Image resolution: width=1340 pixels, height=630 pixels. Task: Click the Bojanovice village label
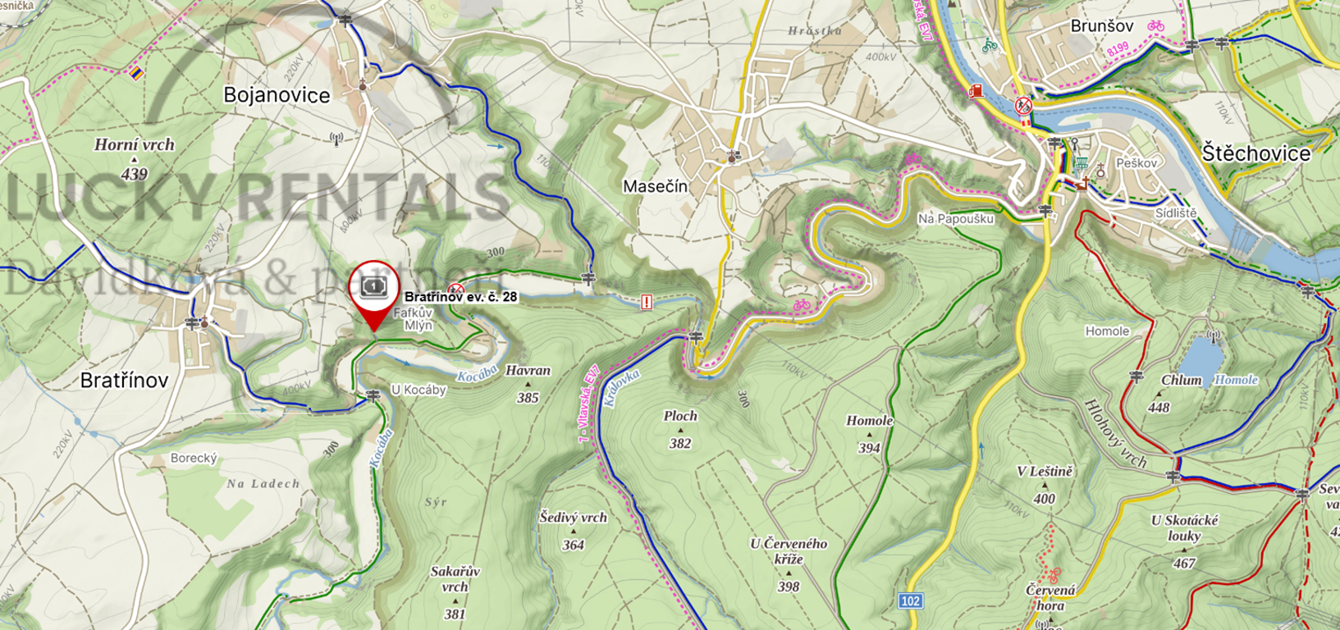pos(277,95)
